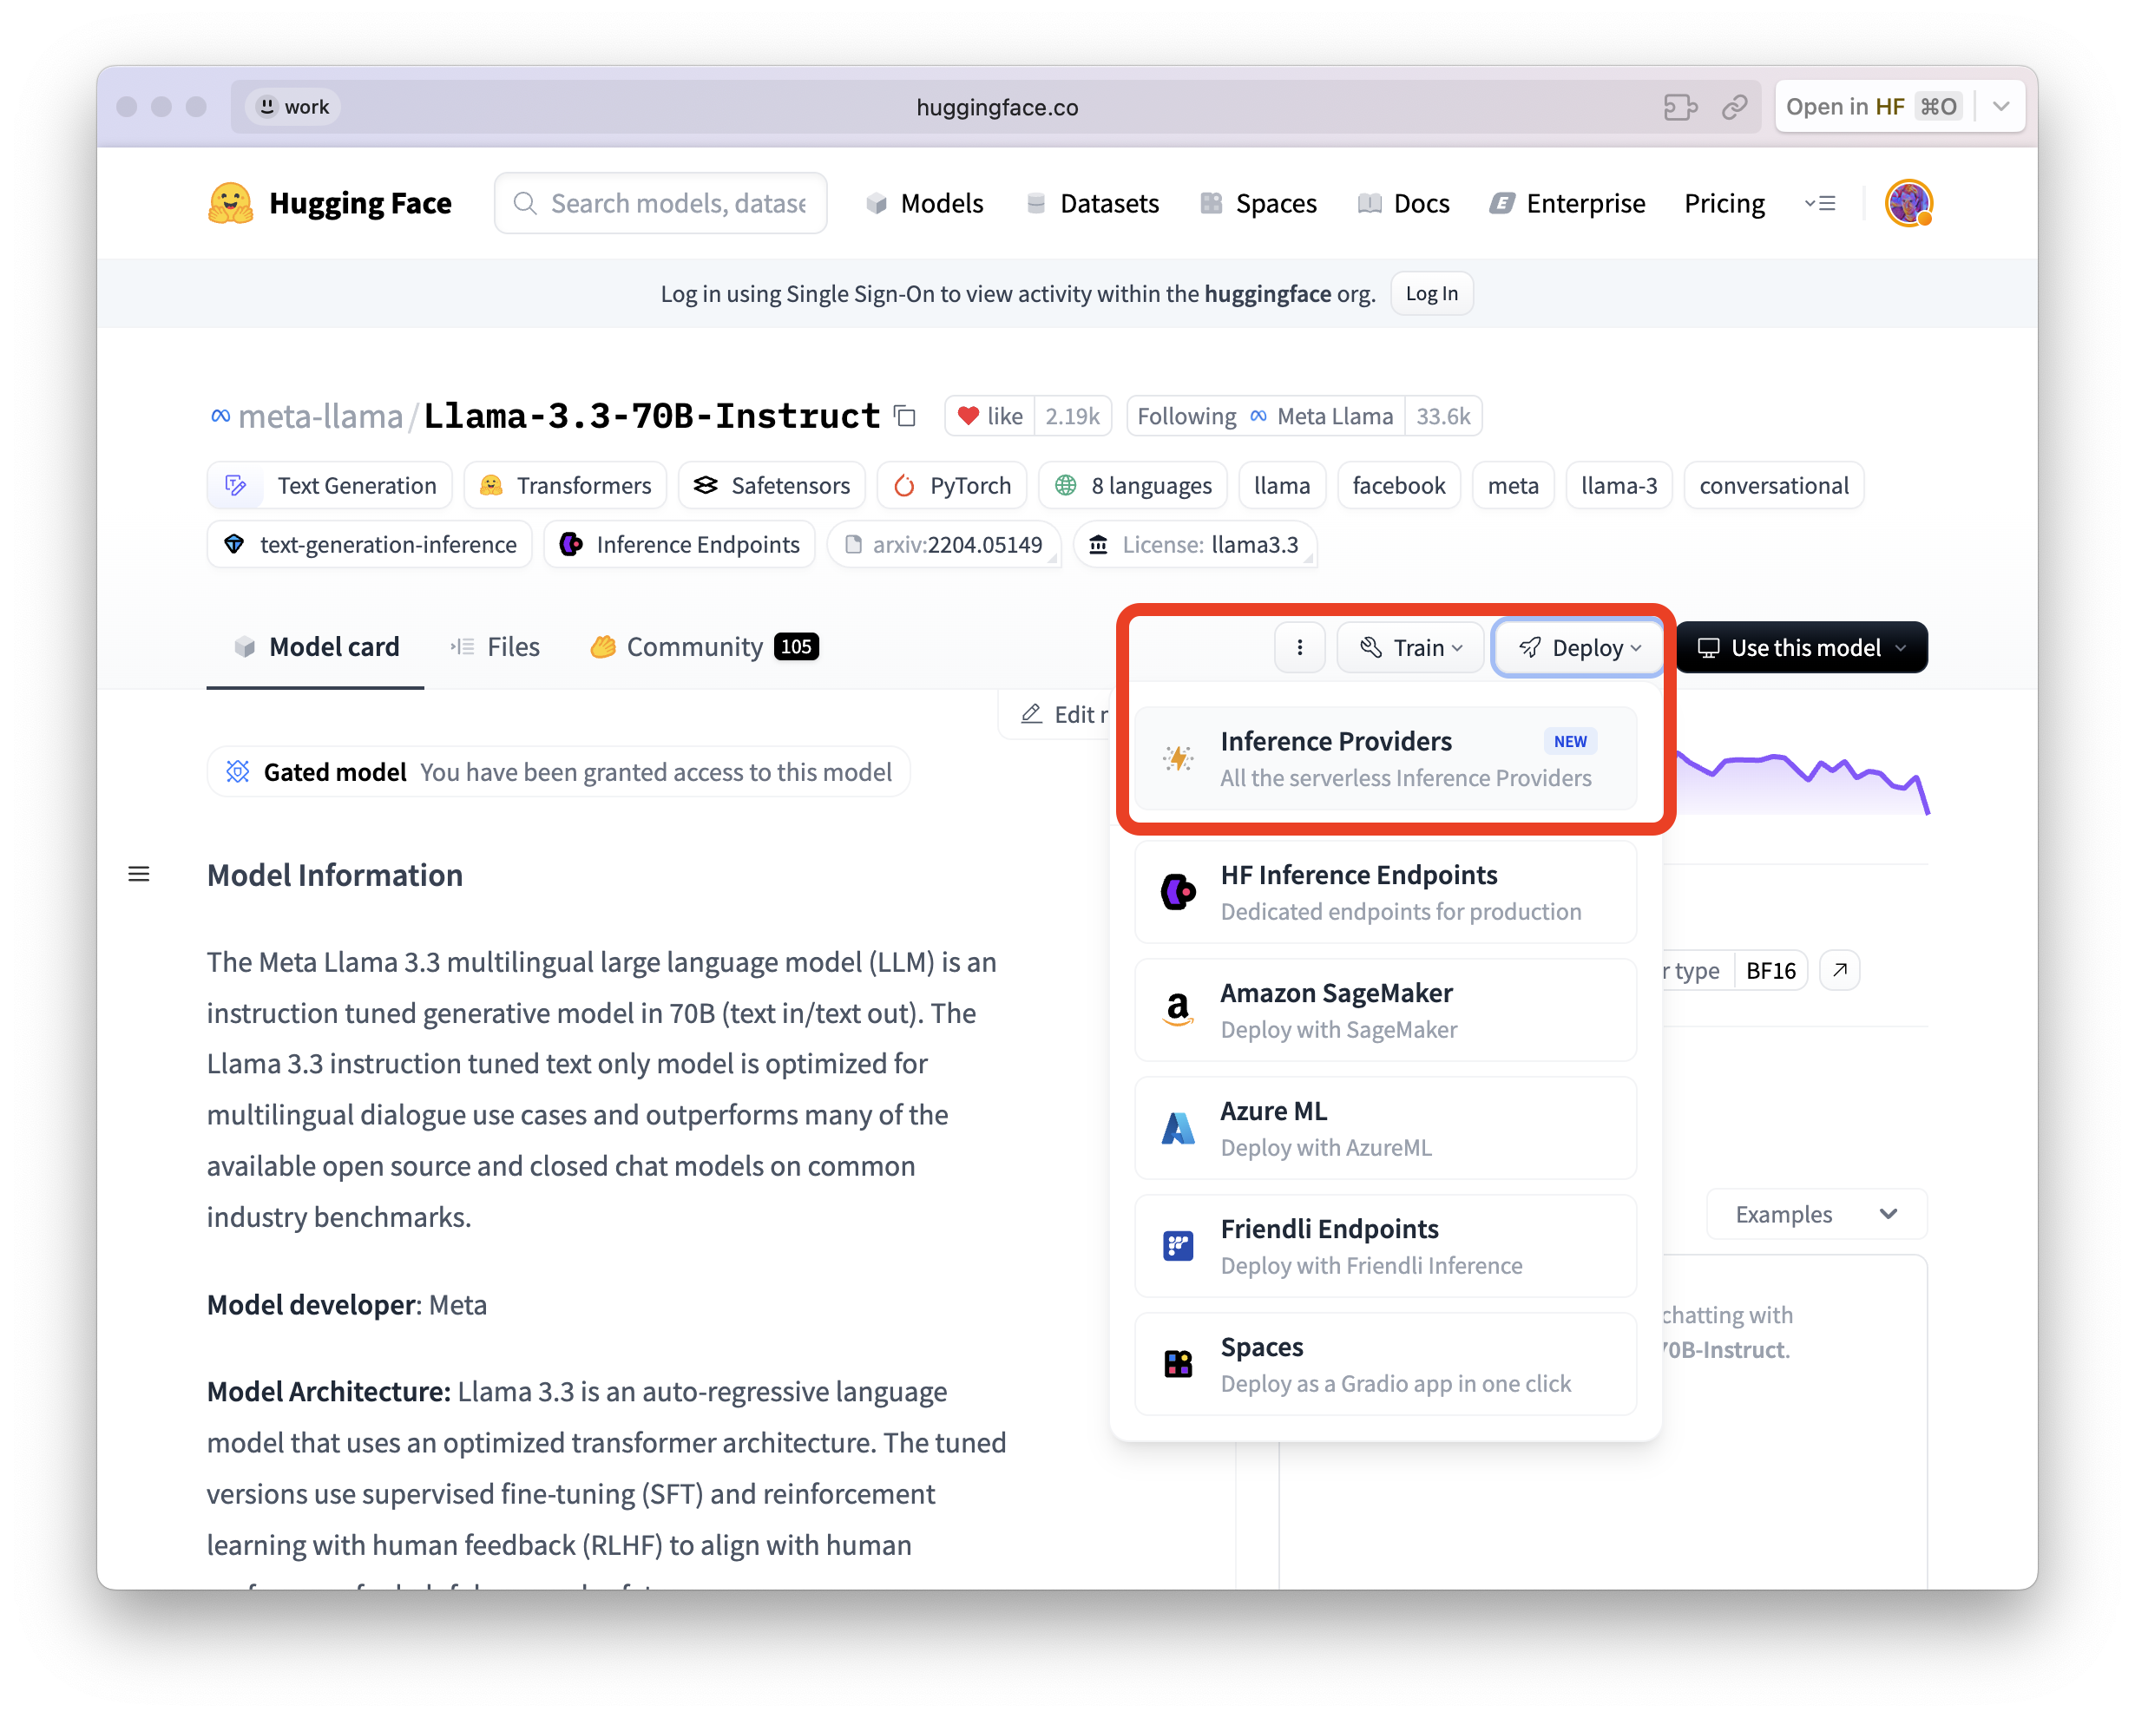Open the Spaces nav link
Viewport: 2135px width, 1718px height.
point(1258,203)
